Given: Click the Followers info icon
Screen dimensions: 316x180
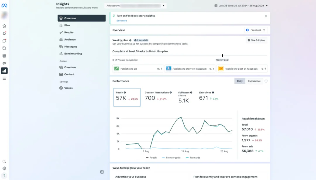Looking at the screenshot, I should (x=191, y=92).
